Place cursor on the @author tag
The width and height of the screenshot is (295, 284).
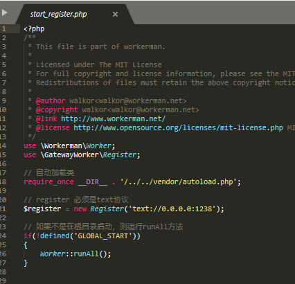click(51, 100)
